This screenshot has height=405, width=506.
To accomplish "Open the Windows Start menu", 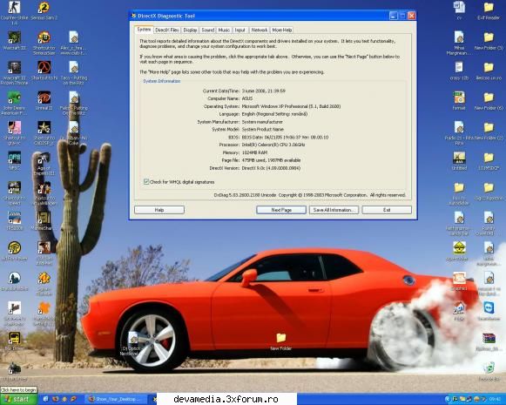I will pyautogui.click(x=18, y=399).
